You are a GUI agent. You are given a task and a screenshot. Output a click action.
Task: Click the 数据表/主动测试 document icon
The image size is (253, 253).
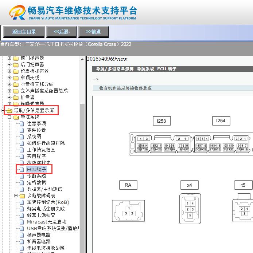pos(22,189)
